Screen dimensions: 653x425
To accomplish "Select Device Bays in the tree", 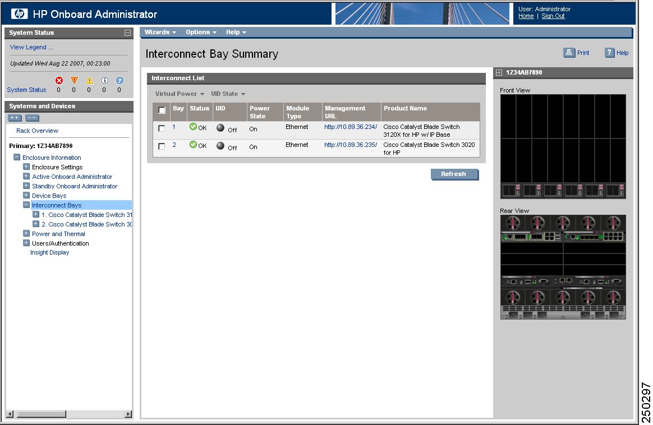I will coord(49,196).
